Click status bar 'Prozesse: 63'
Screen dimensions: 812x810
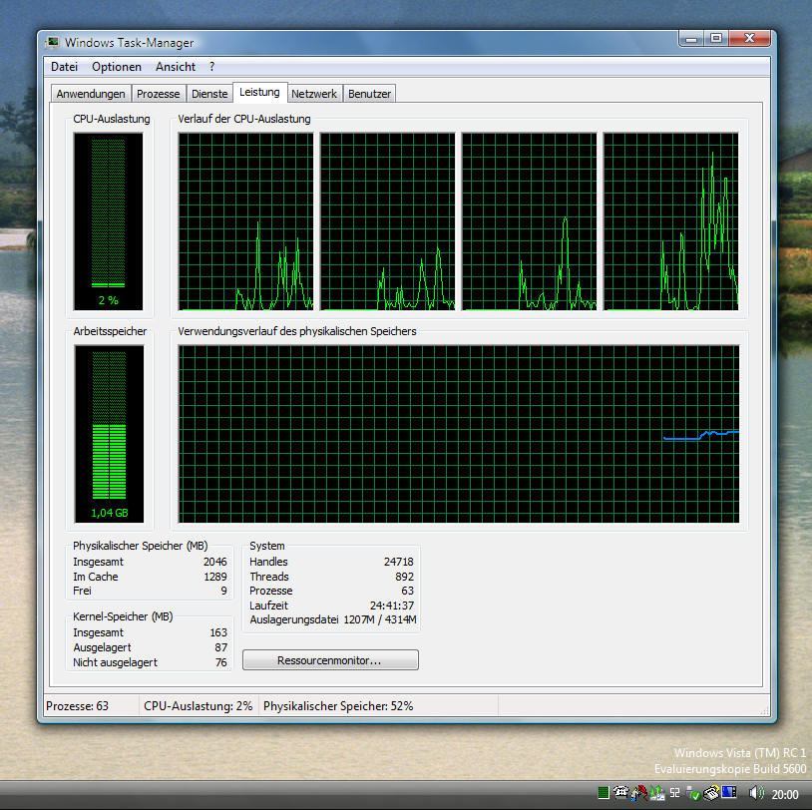click(x=77, y=706)
